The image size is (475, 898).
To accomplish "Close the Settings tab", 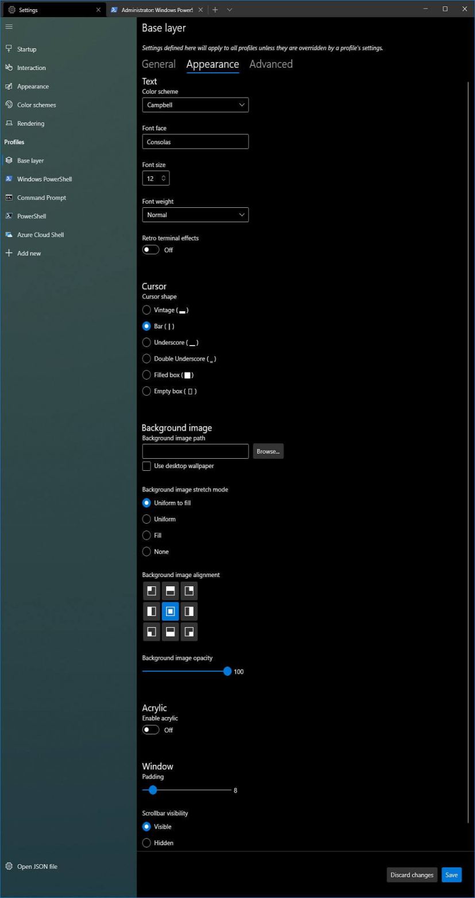I will point(98,10).
